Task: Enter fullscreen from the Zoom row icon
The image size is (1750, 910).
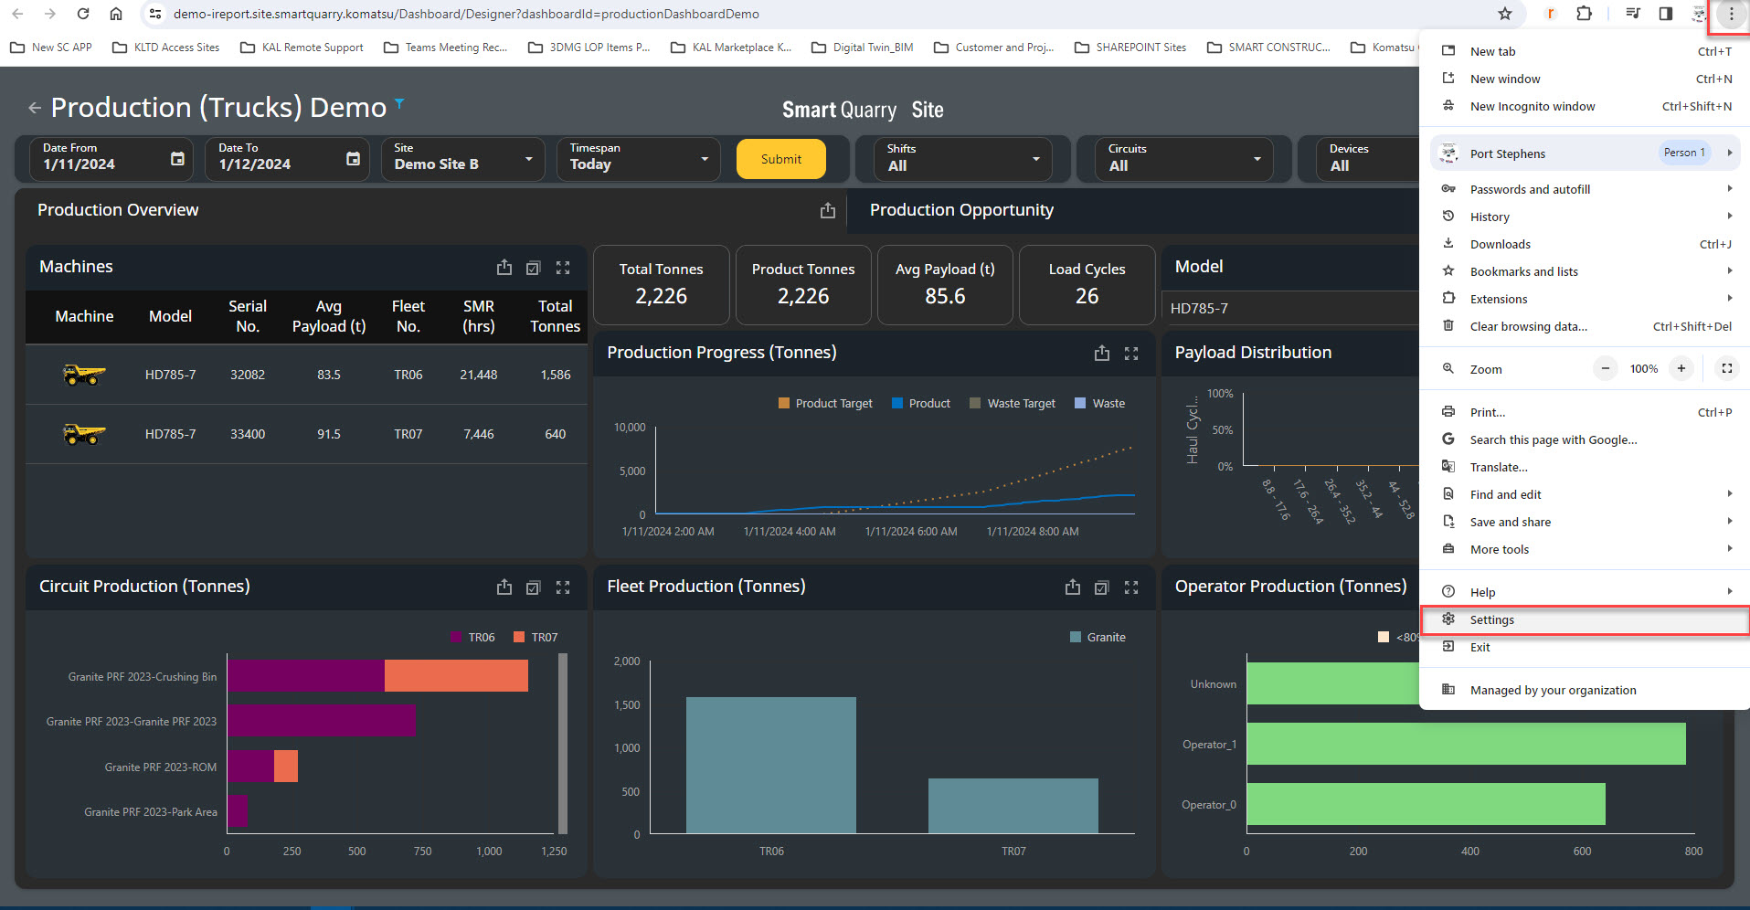Action: 1726,368
